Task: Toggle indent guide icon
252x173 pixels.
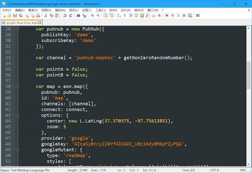Action: point(130,15)
